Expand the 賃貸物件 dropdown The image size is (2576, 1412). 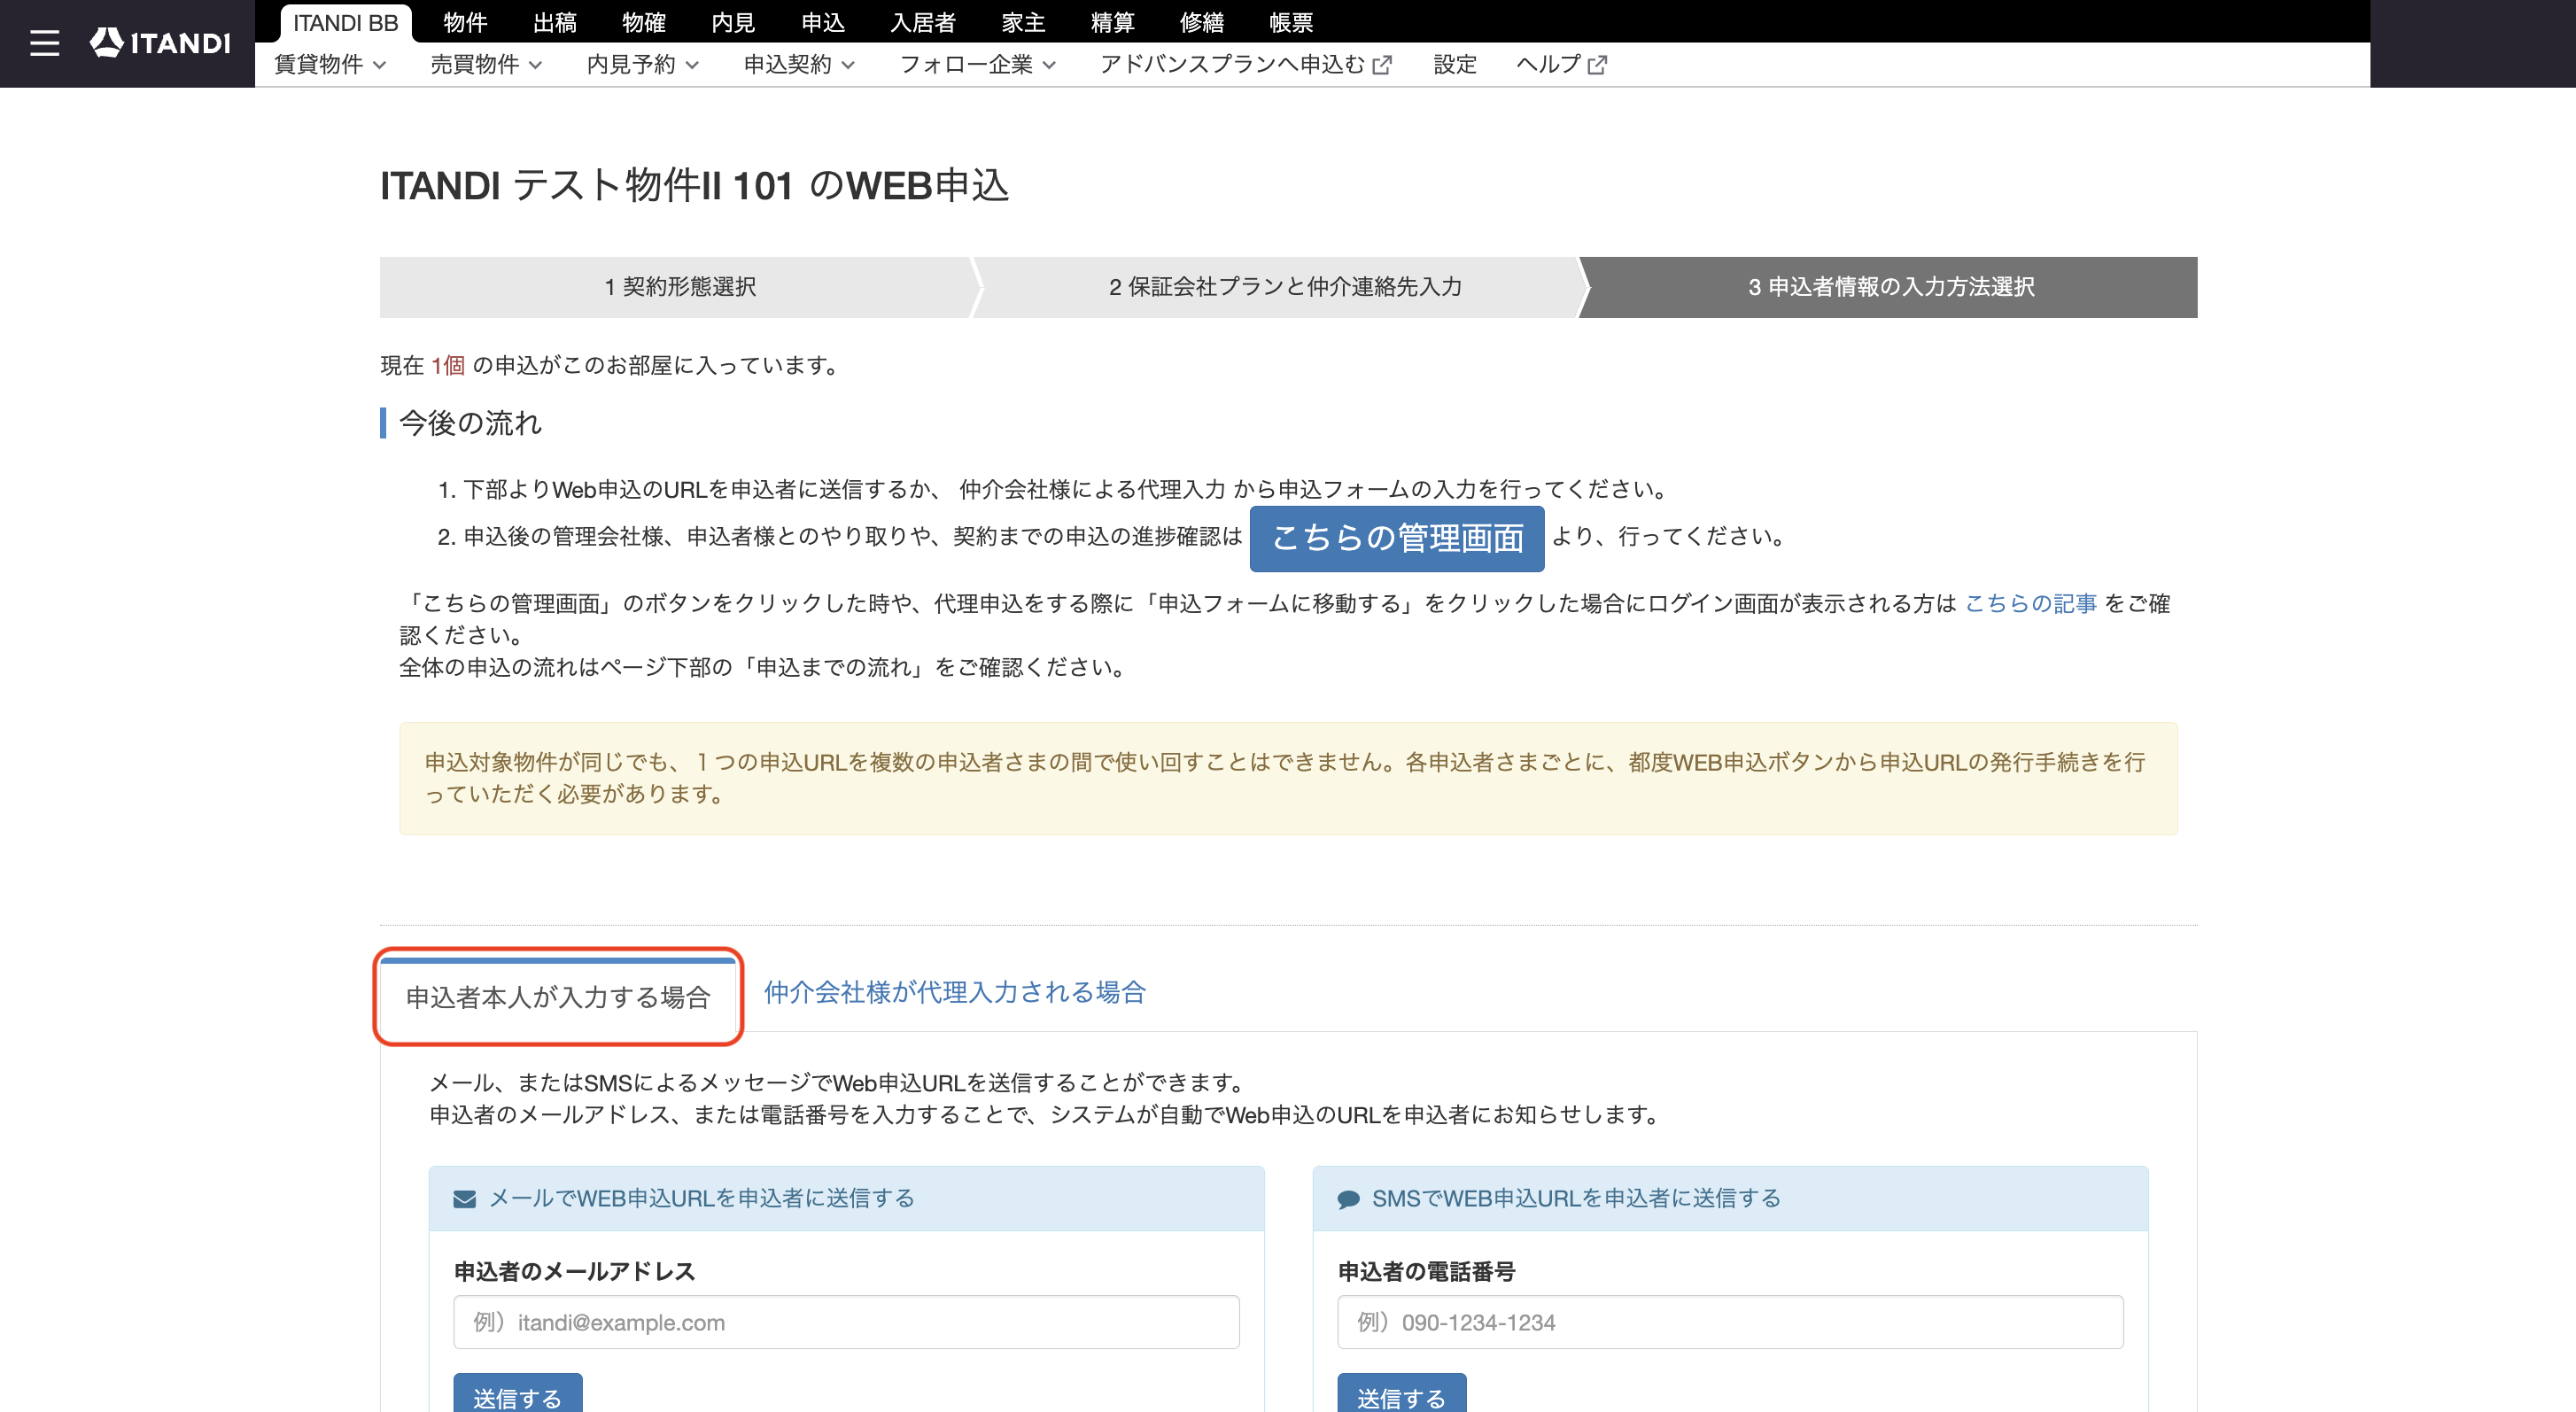click(x=330, y=65)
